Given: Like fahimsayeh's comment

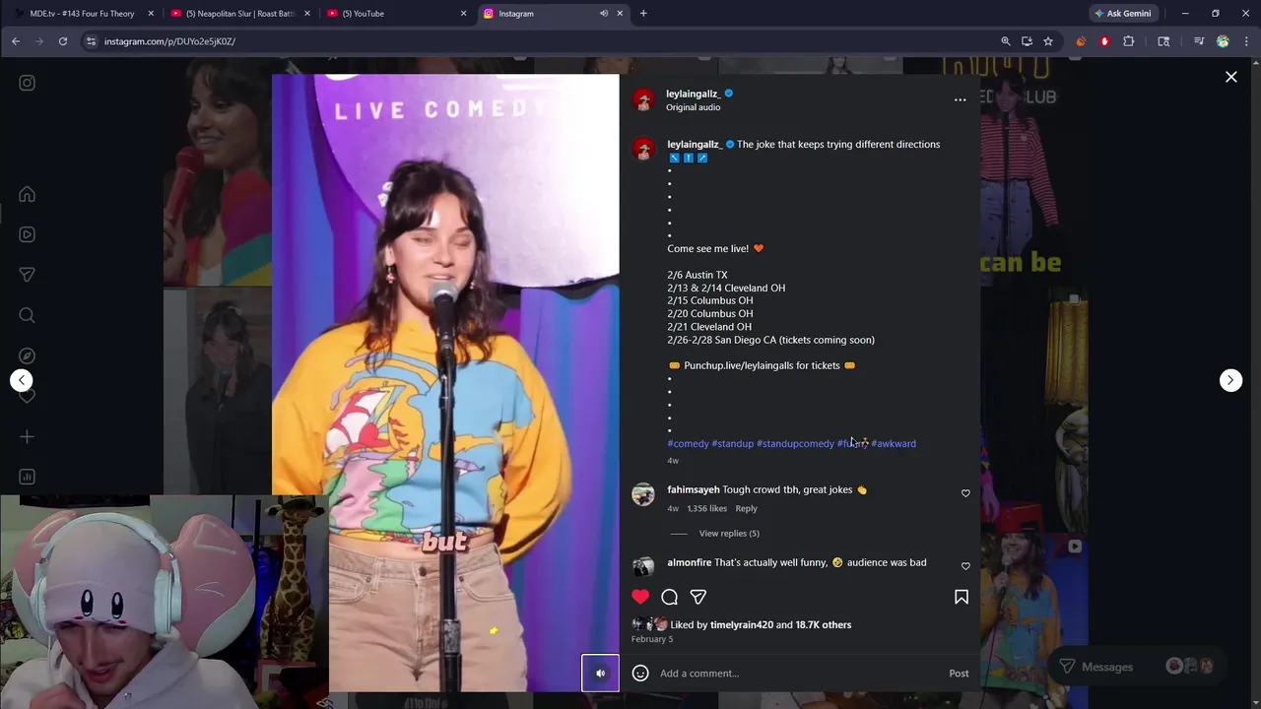Looking at the screenshot, I should pyautogui.click(x=965, y=493).
